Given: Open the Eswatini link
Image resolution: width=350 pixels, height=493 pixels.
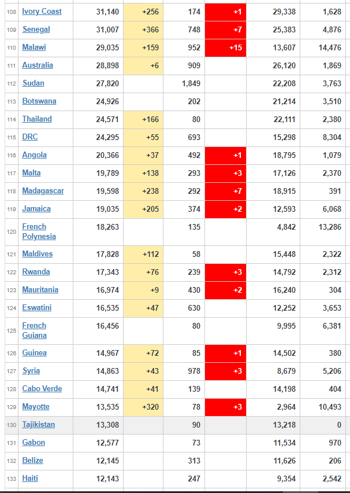Looking at the screenshot, I should pyautogui.click(x=37, y=308).
